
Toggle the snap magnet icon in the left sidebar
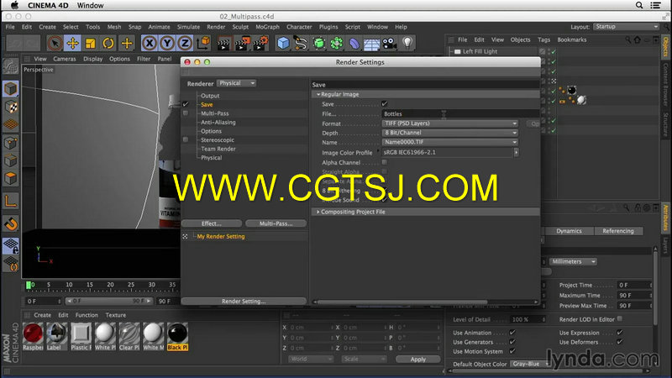pyautogui.click(x=11, y=223)
